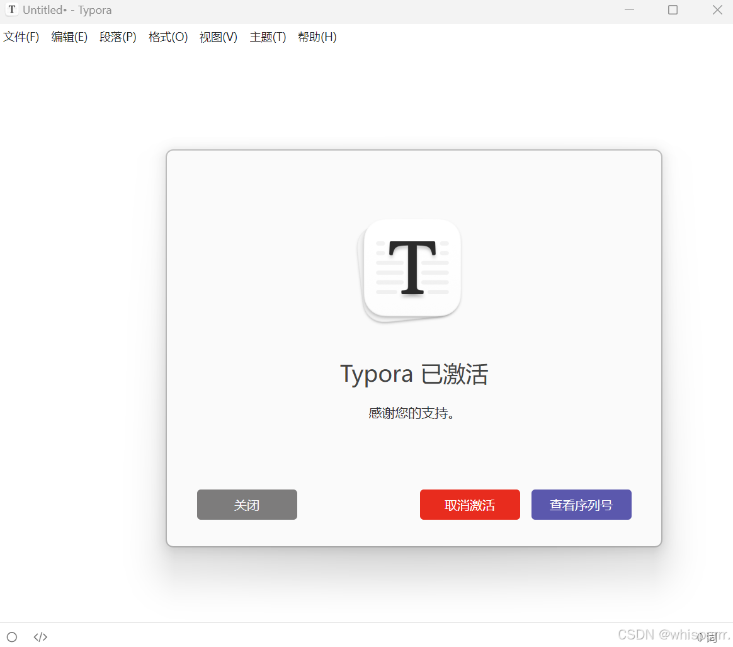Toggle the sidebar using the circle icon

(12, 637)
